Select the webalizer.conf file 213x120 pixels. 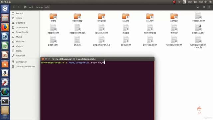[x=174, y=41]
